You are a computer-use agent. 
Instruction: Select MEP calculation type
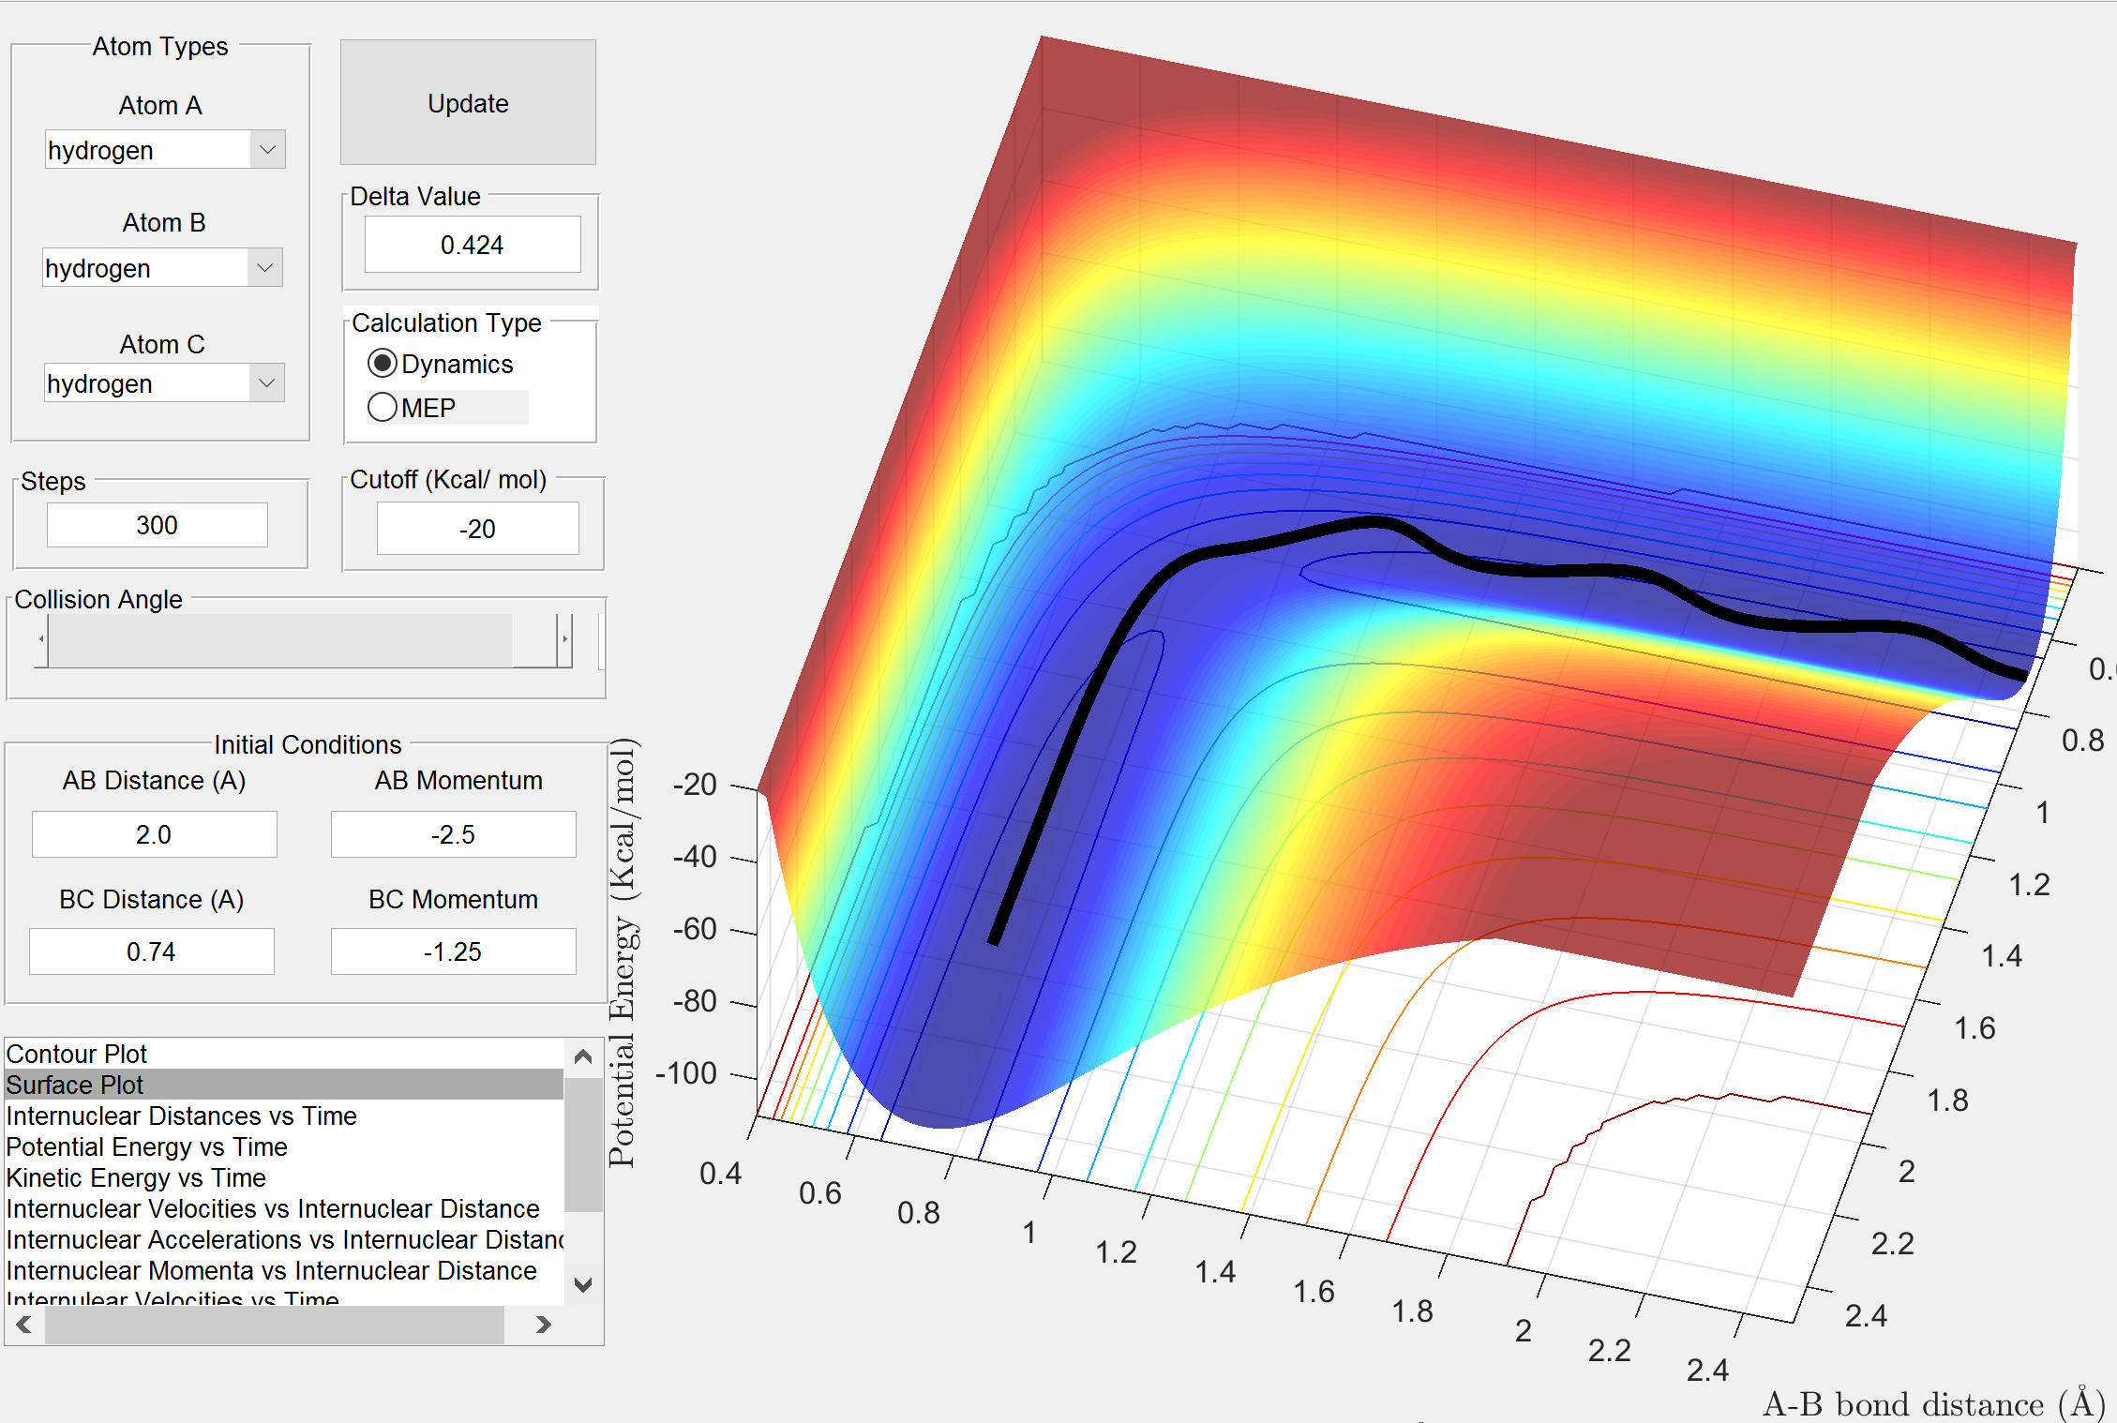click(383, 408)
